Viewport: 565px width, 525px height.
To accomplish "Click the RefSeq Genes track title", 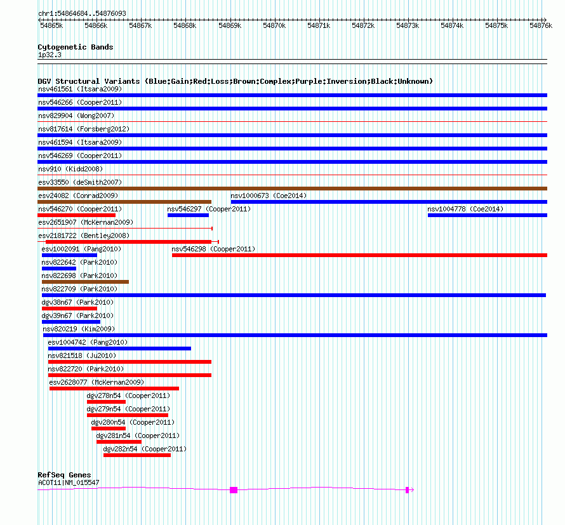I will coord(64,475).
